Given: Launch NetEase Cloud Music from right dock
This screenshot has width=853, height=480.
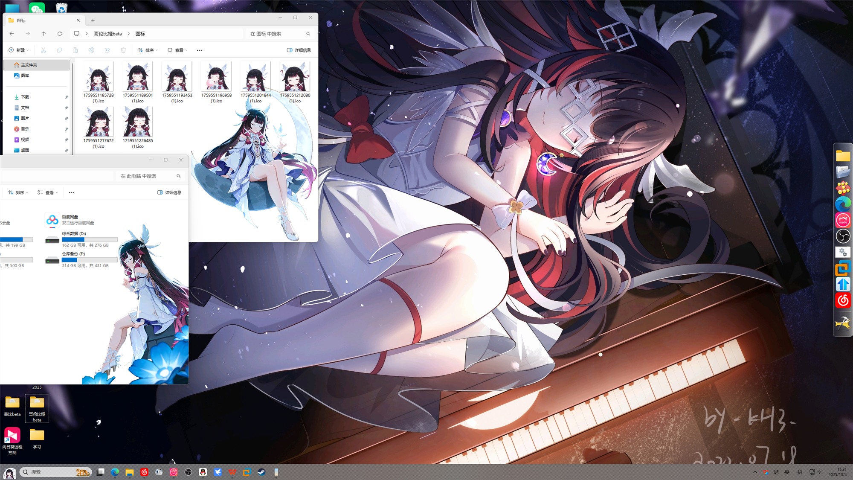Looking at the screenshot, I should 843,300.
